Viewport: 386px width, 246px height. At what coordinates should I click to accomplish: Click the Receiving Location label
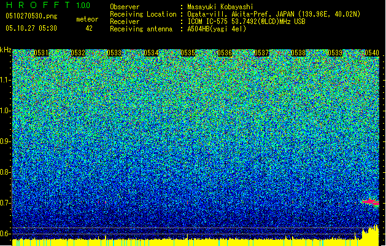point(143,14)
